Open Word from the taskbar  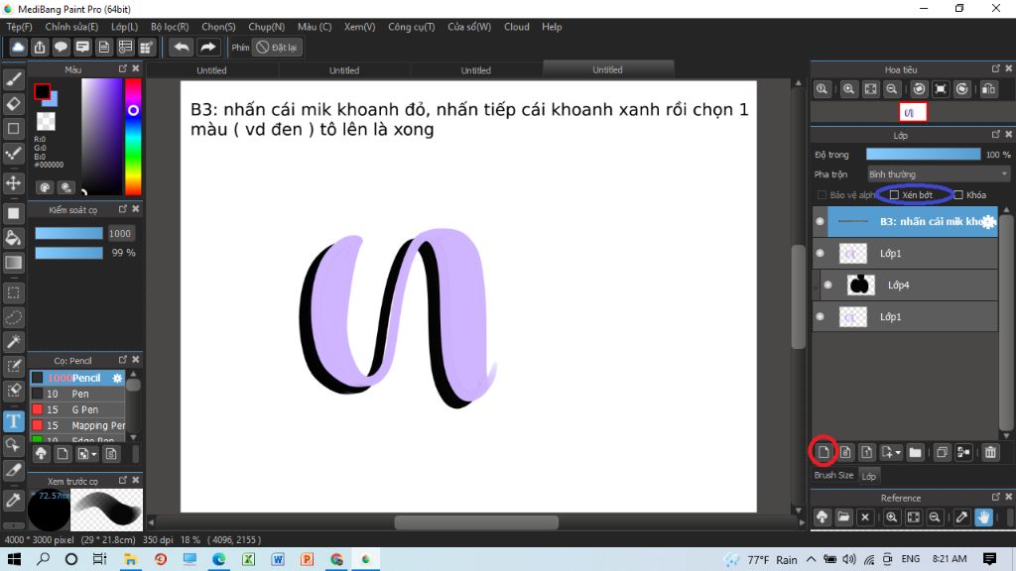pos(278,559)
